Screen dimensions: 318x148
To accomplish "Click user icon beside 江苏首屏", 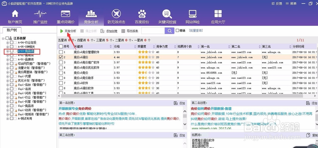I will (10, 38).
